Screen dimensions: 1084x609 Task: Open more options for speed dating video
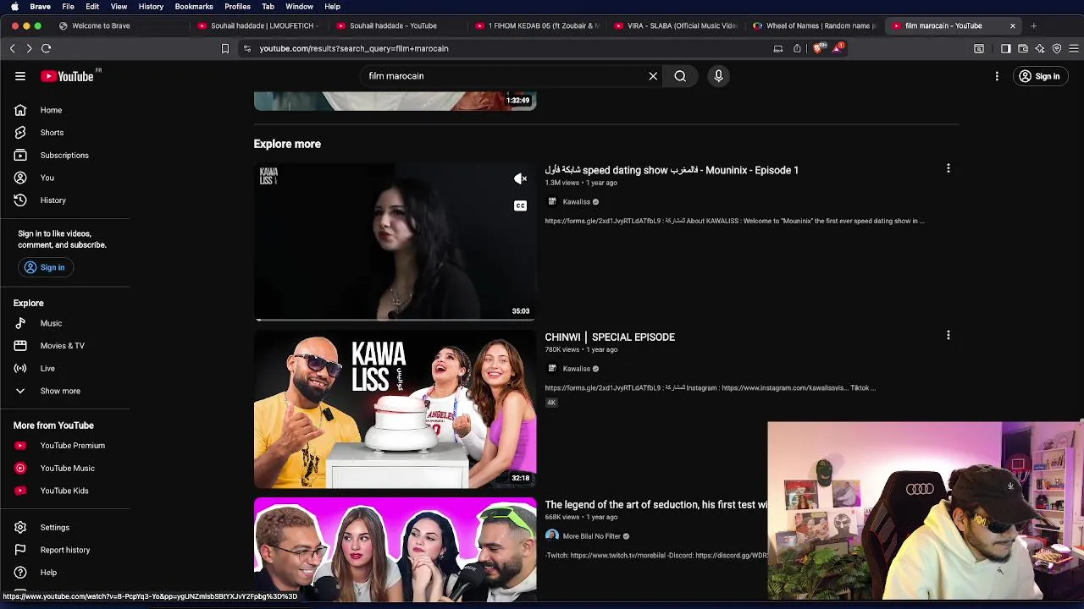pyautogui.click(x=948, y=168)
